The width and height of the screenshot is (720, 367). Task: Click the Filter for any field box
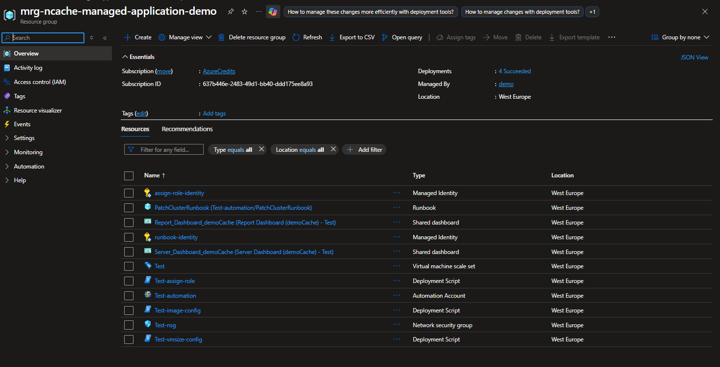164,149
